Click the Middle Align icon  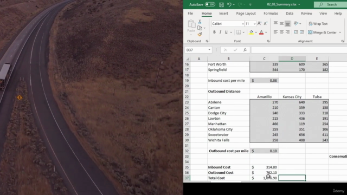[281, 23]
